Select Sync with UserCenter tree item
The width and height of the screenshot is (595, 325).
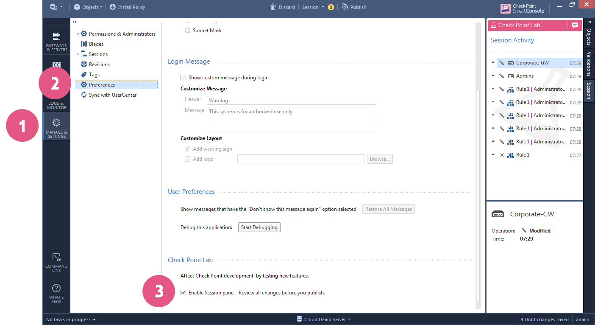click(x=113, y=95)
